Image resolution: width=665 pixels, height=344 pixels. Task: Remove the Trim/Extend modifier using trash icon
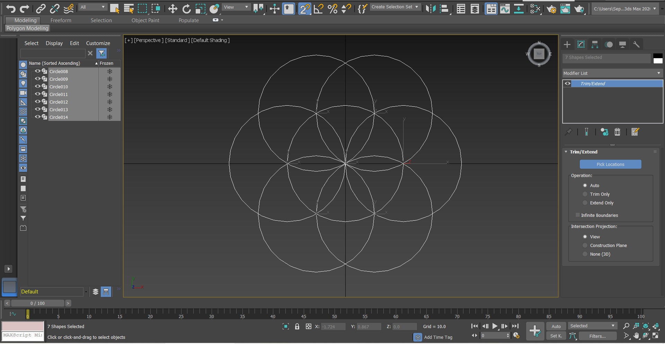pos(618,132)
